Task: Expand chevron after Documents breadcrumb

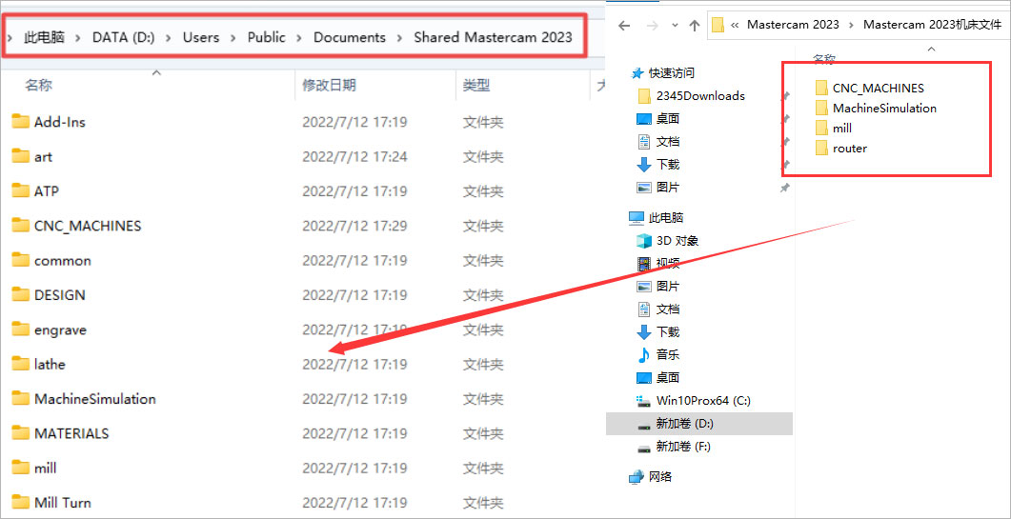Action: coord(400,37)
